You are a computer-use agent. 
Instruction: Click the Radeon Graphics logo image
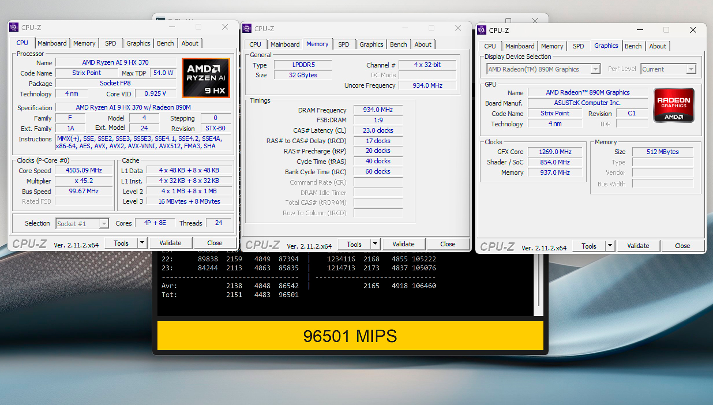(x=674, y=105)
